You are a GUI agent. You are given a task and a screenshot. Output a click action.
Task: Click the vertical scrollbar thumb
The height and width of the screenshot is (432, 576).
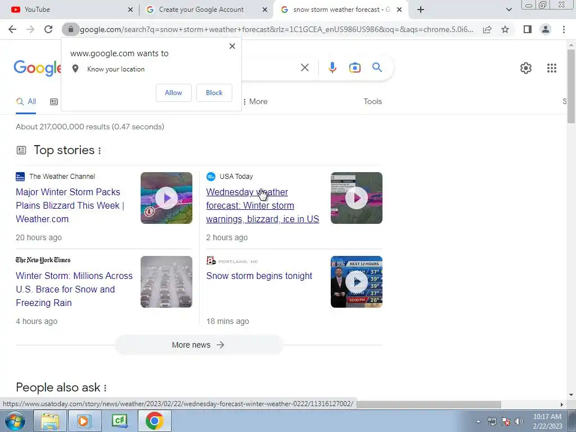(x=571, y=86)
